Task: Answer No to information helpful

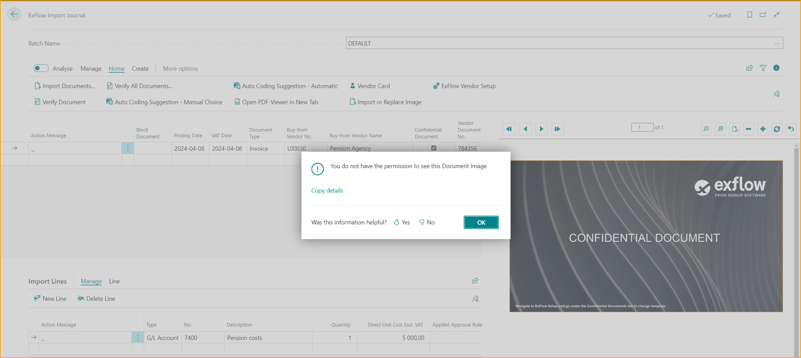Action: pyautogui.click(x=427, y=222)
